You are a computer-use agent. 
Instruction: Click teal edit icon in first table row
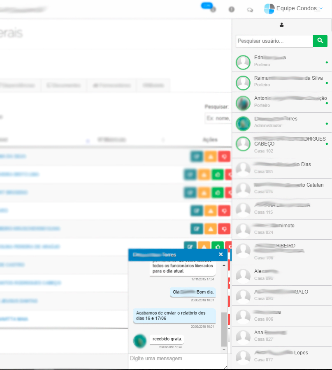197,157
